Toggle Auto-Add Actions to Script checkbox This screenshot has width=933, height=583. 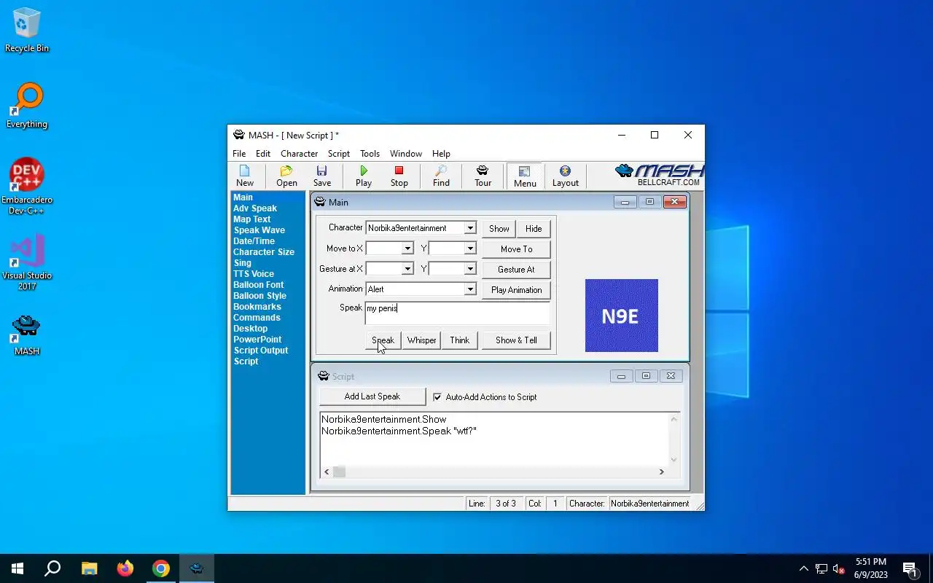point(437,397)
